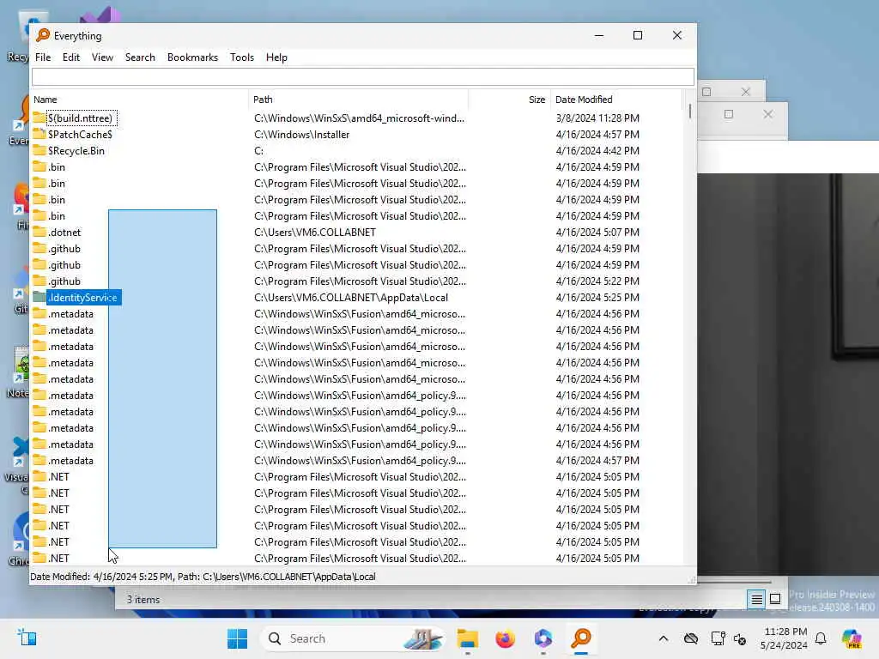Open the clock and date flyout
Image resolution: width=879 pixels, height=659 pixels.
(785, 638)
